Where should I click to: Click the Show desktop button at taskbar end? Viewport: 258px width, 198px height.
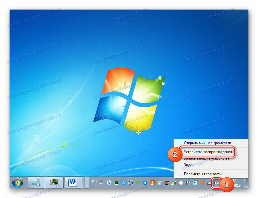pyautogui.click(x=246, y=183)
